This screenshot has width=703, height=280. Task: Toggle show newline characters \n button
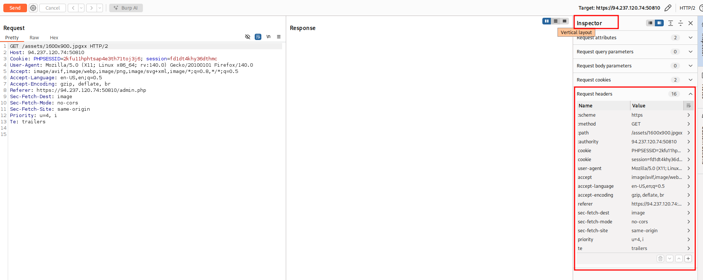(268, 37)
